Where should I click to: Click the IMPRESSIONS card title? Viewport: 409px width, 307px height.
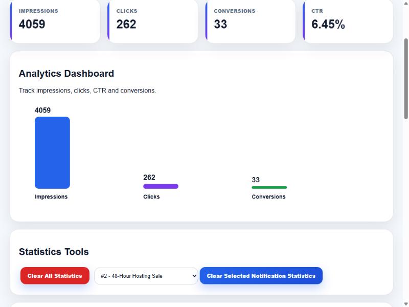38,11
